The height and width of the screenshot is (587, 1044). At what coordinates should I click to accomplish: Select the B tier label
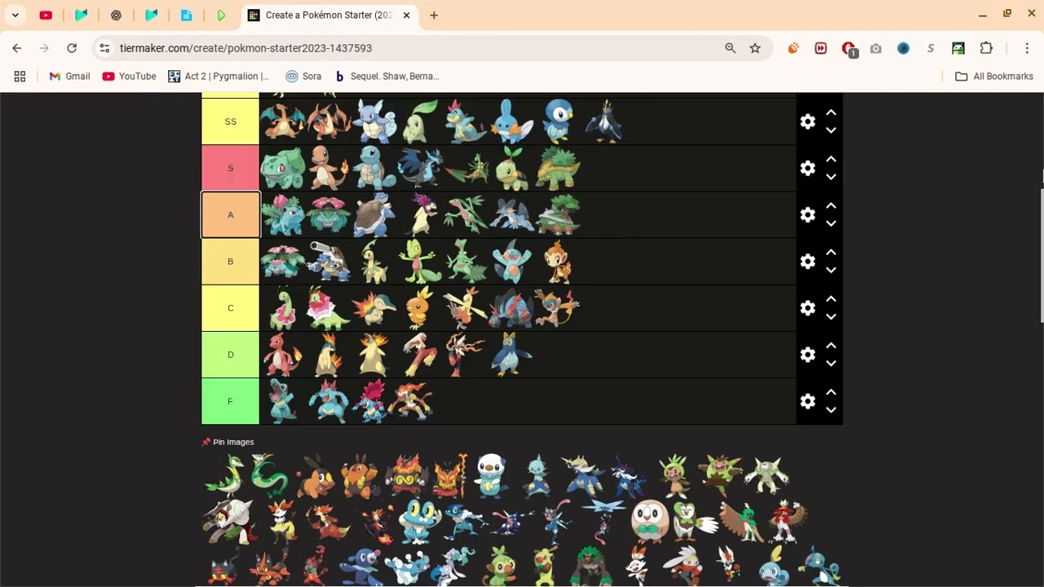tap(230, 261)
